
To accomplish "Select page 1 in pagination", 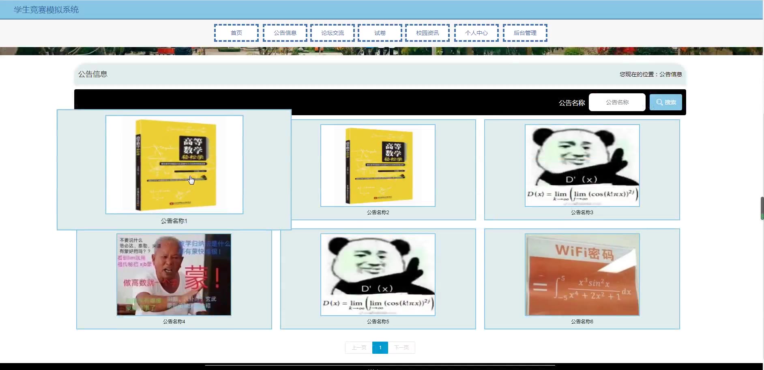I will (380, 348).
